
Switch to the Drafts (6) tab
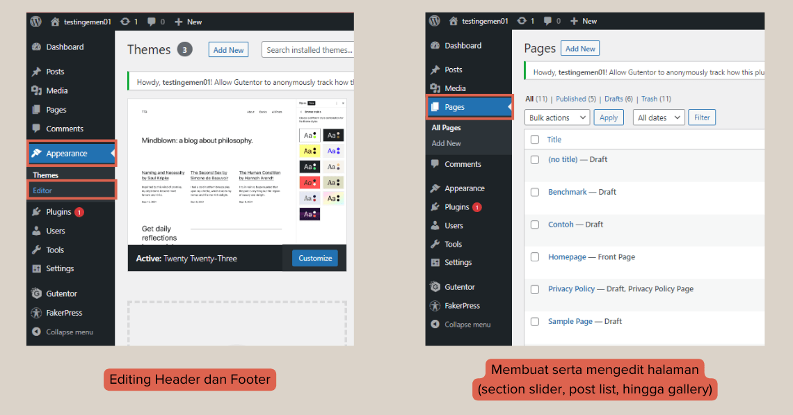(x=620, y=98)
